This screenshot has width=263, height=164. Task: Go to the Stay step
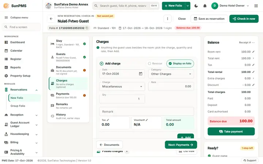coord(68,44)
